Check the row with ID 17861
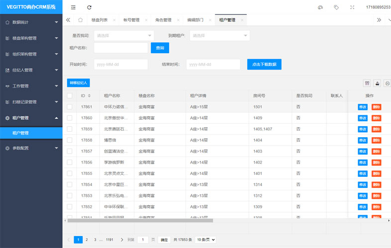391x248 pixels. (70, 107)
